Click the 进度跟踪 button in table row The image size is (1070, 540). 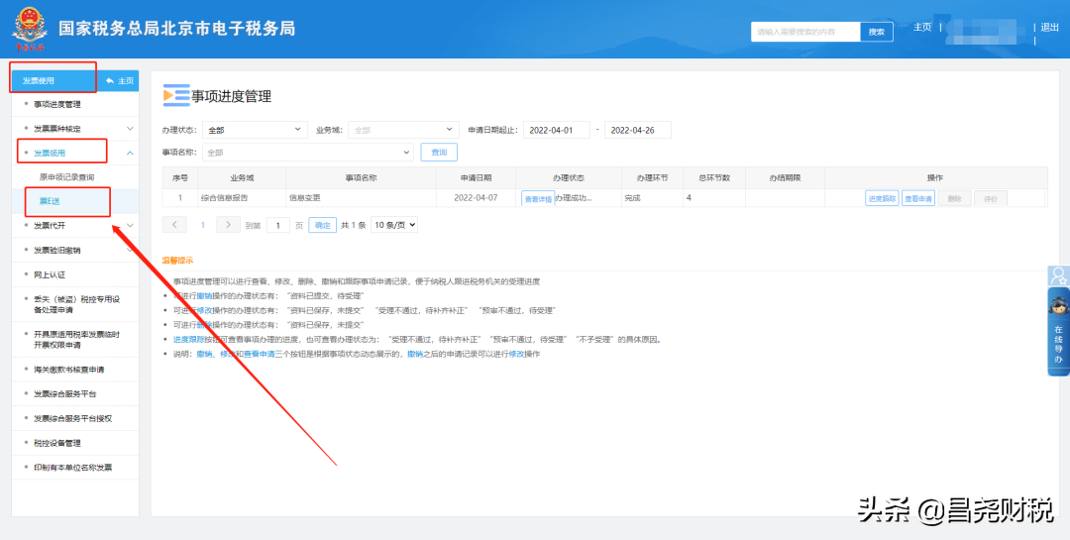pos(881,198)
